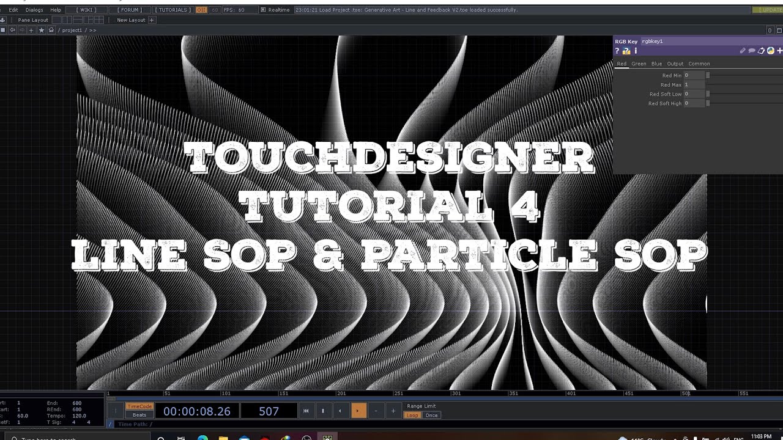Go forward with the right arrow navigation icon

[x=22, y=30]
